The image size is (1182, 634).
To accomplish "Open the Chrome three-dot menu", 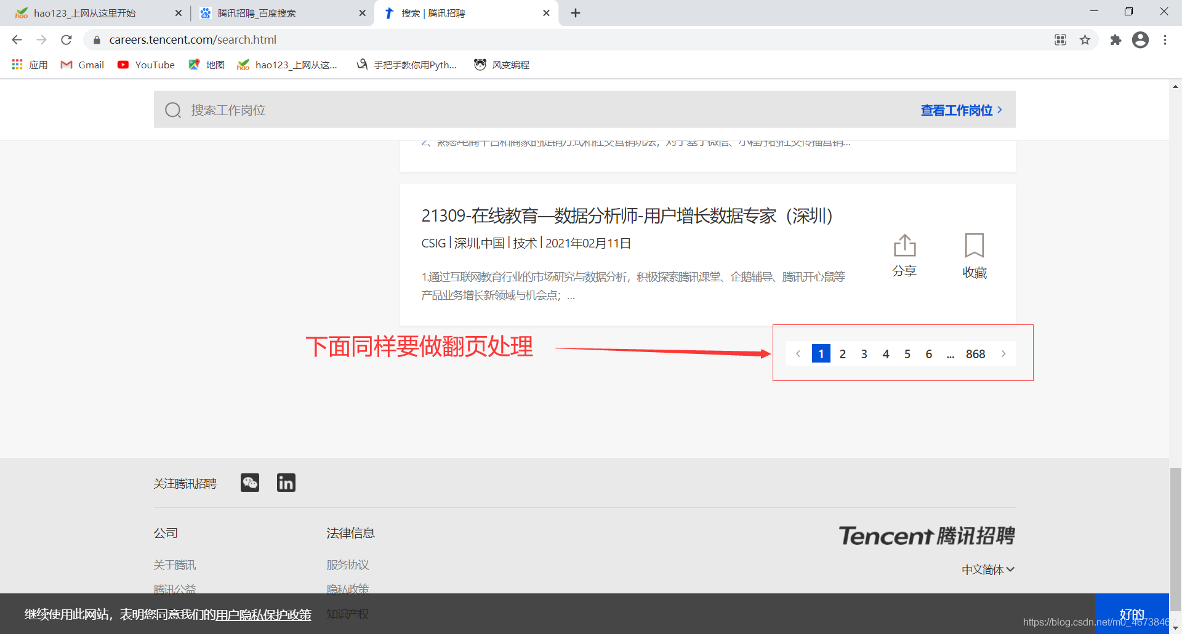I will pos(1165,40).
